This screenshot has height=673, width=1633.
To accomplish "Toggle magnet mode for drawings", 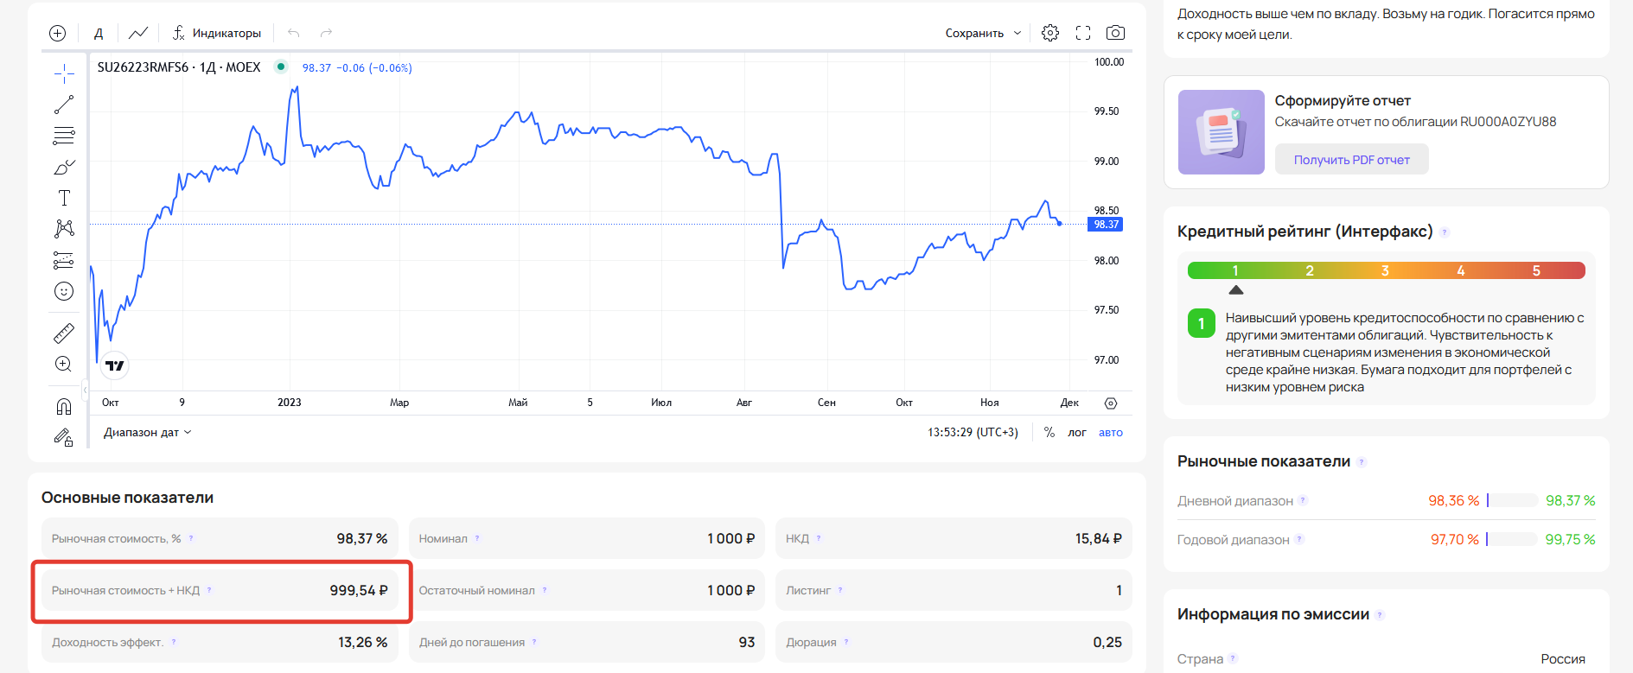I will coord(64,406).
